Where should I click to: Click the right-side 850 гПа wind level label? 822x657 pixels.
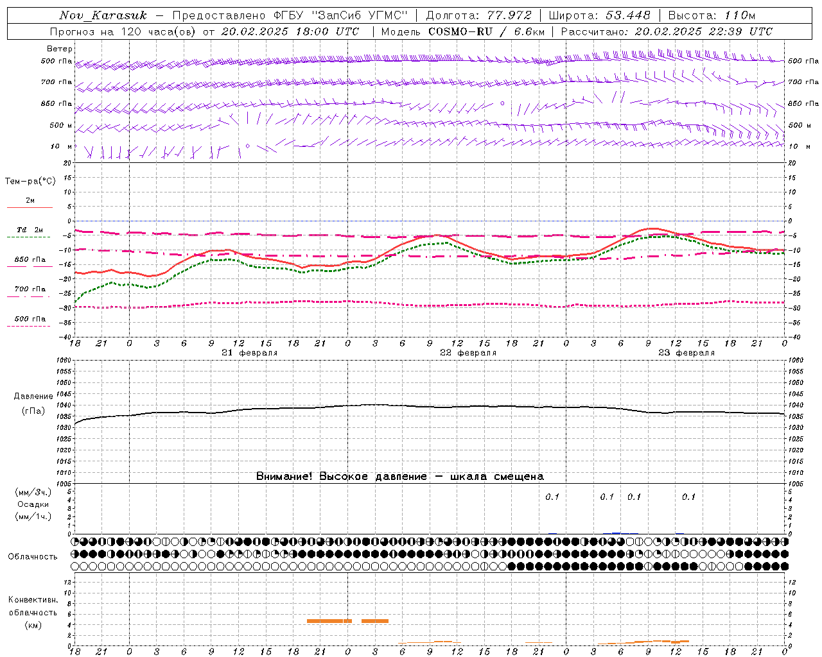(x=803, y=103)
